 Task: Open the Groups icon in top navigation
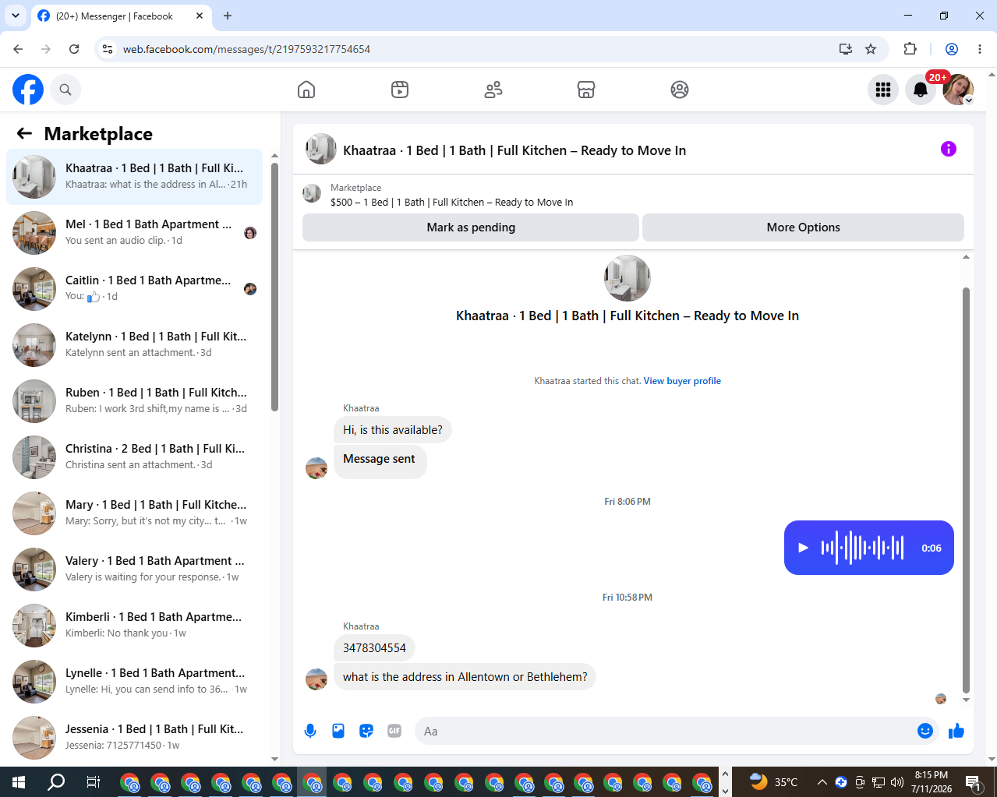click(x=680, y=90)
